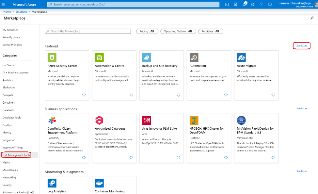318x194 pixels.
Task: Open the help question mark icon
Action: click(262, 4)
